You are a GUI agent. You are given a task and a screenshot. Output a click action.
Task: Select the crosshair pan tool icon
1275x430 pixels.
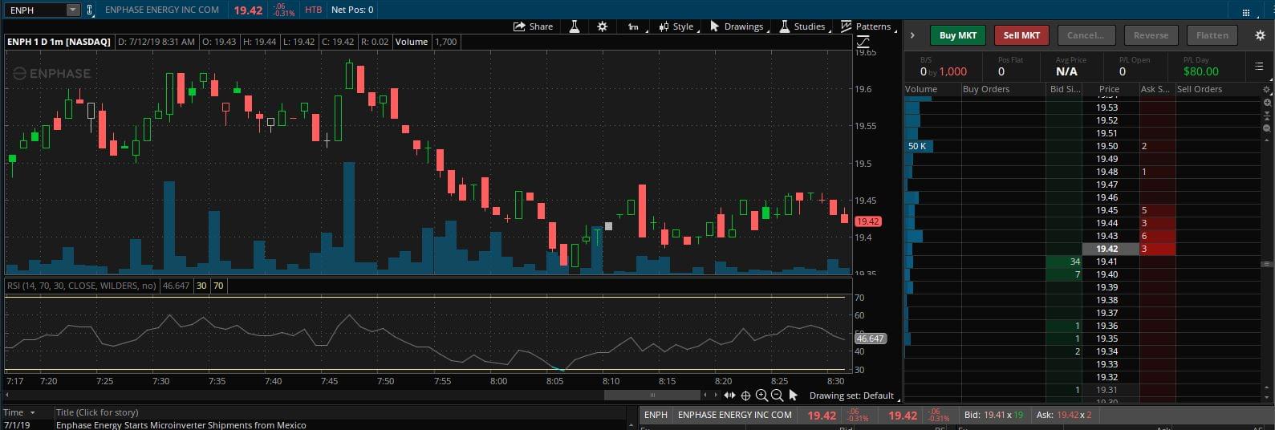tap(745, 395)
